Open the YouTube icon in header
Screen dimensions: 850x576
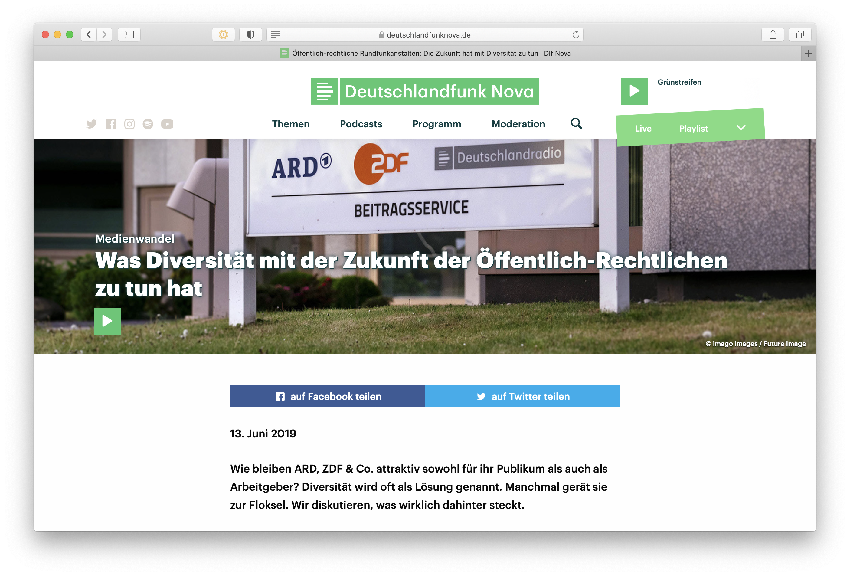pyautogui.click(x=167, y=124)
